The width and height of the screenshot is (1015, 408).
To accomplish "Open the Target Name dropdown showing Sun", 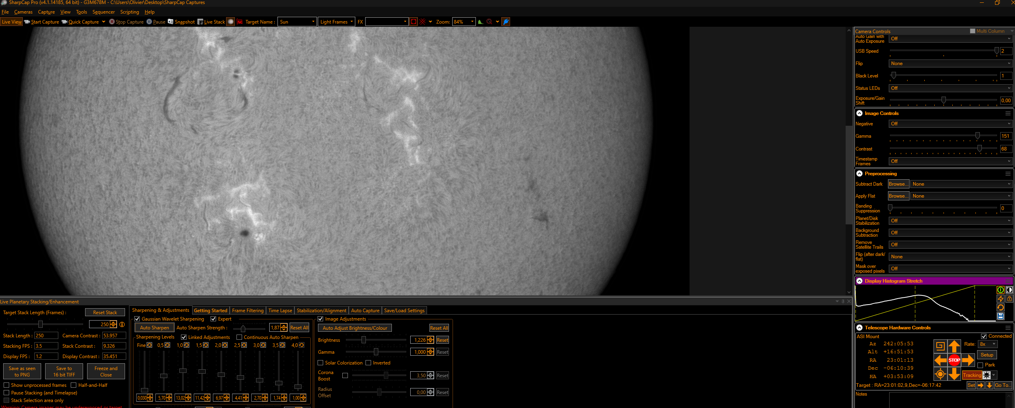I will click(297, 22).
